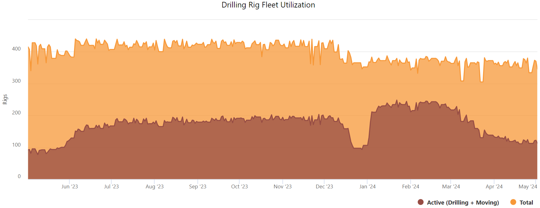The height and width of the screenshot is (208, 540).
Task: Click the brown Active legend marker
Action: tap(421, 202)
